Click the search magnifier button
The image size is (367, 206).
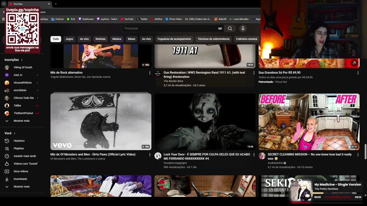click(230, 28)
